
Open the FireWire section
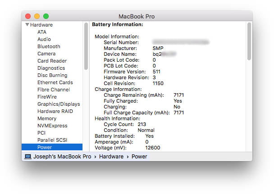(x=47, y=97)
